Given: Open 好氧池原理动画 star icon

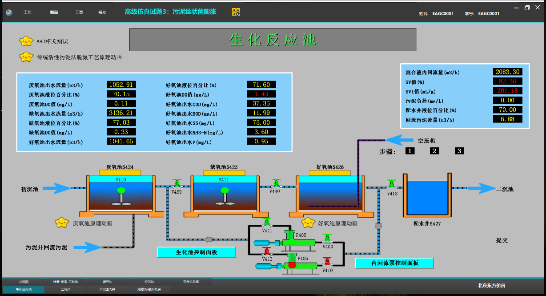Looking at the screenshot, I should point(308,222).
